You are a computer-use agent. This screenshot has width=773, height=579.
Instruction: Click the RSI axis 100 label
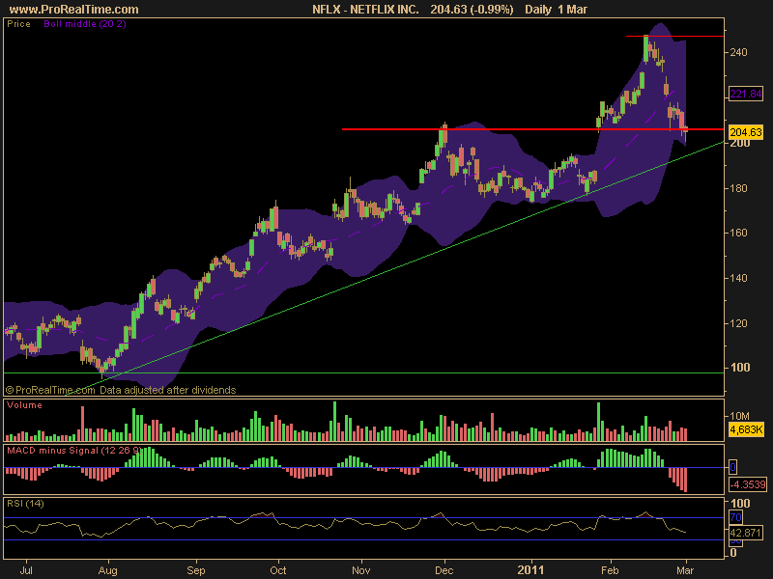(740, 503)
